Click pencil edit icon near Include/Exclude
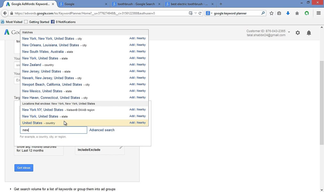 pyautogui.click(x=121, y=147)
